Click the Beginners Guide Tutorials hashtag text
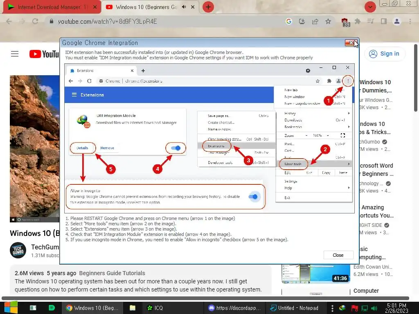Image resolution: width=419 pixels, height=314 pixels. (112, 273)
